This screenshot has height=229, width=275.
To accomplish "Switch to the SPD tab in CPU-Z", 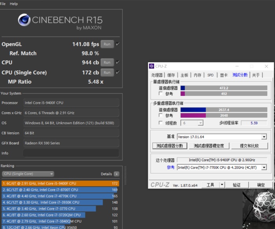I will [x=211, y=75].
